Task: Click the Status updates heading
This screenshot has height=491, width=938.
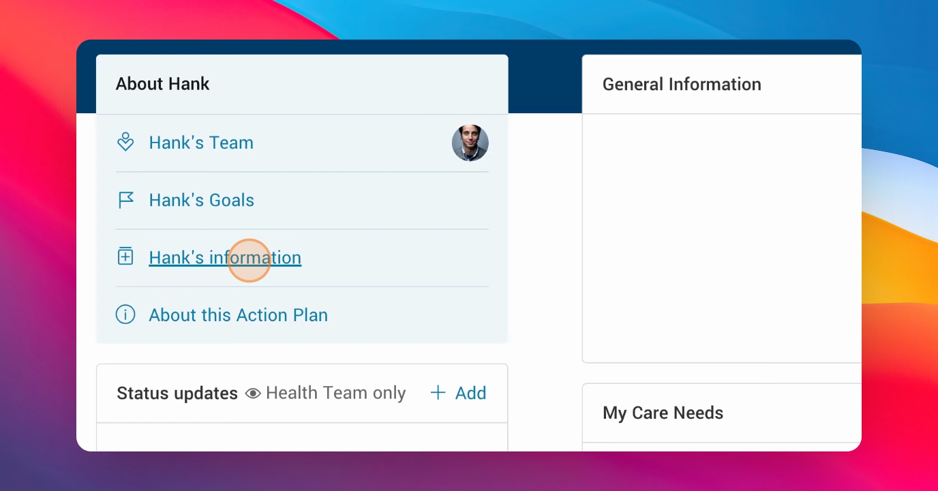Action: [177, 393]
